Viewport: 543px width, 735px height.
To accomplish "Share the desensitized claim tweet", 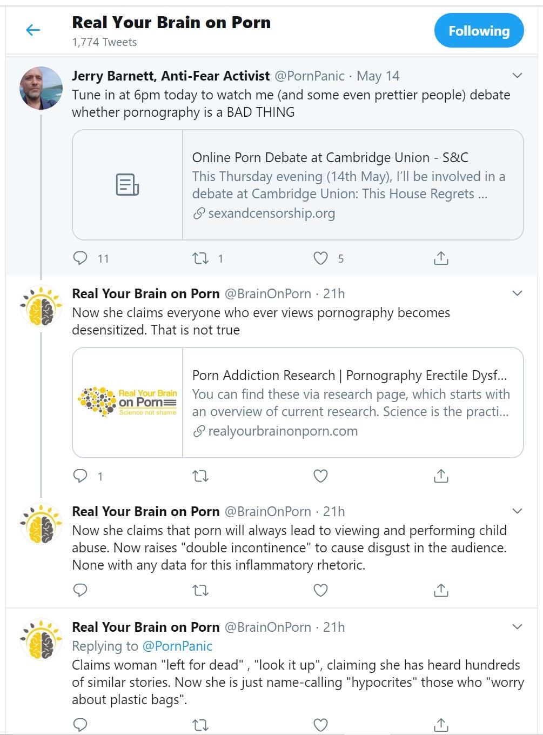I will tap(441, 476).
